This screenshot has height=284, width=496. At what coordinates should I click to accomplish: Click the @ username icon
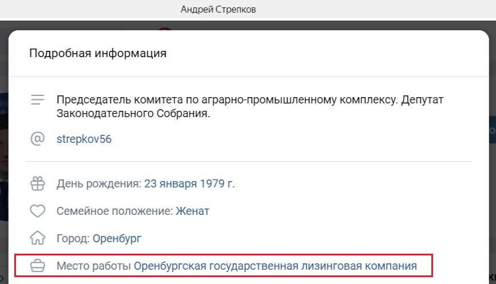[x=38, y=139]
